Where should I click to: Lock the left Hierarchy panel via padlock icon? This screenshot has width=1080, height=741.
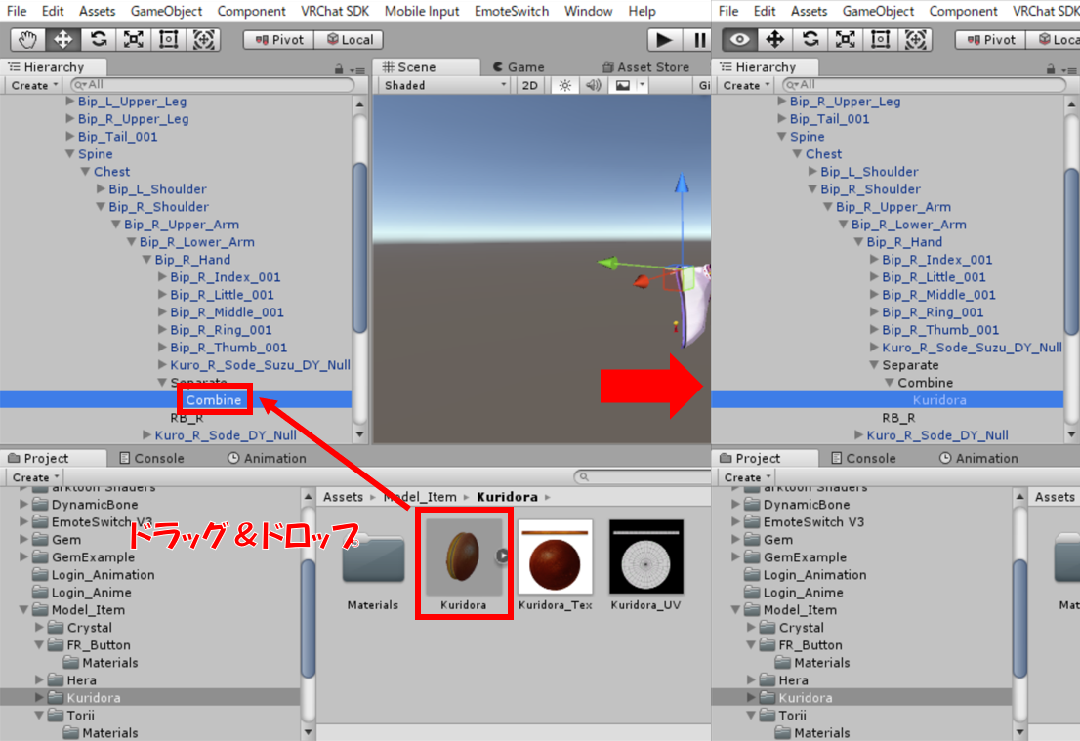click(x=339, y=68)
